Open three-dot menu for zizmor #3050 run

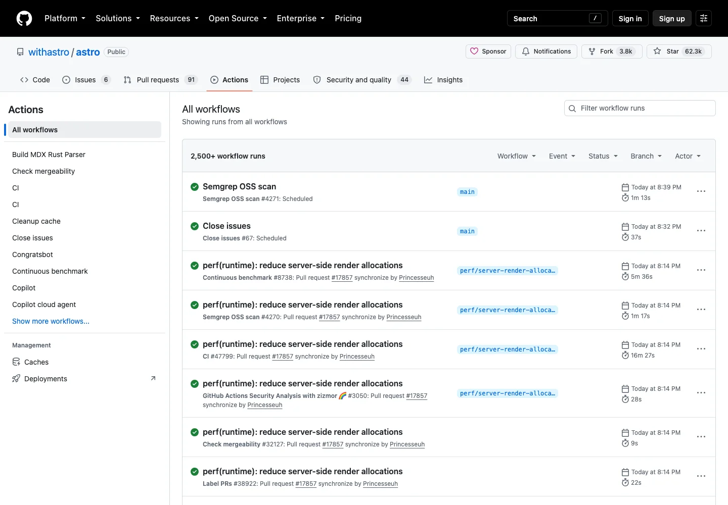coord(701,393)
